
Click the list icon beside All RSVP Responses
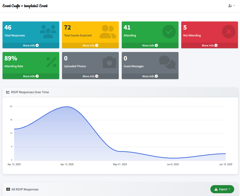click(8, 189)
